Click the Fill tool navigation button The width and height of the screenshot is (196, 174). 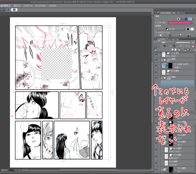point(189,35)
